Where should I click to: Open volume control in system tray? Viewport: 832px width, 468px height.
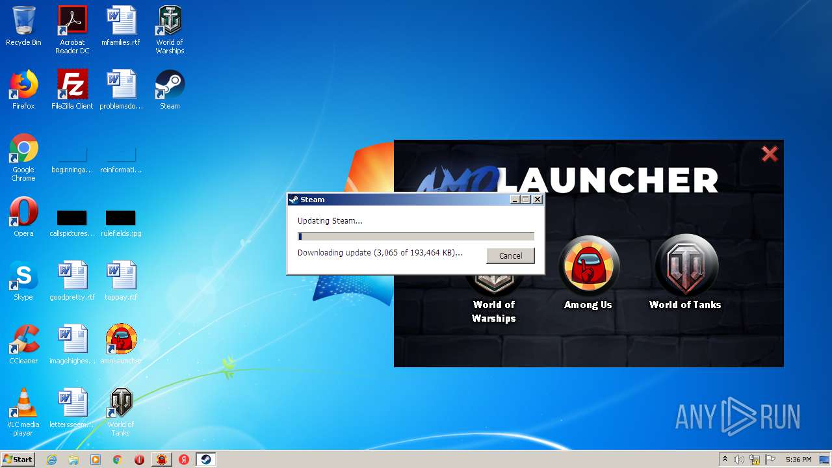pos(739,460)
